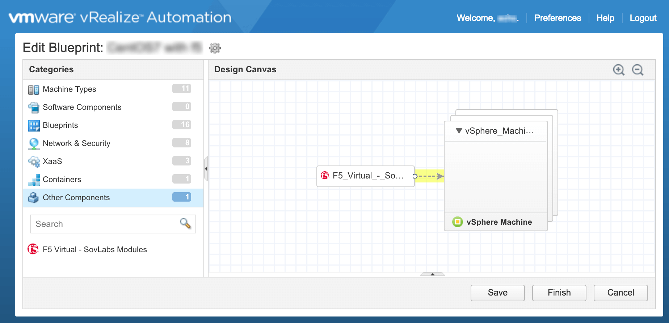Cancel blueprint editing
Image resolution: width=669 pixels, height=323 pixels.
click(x=621, y=293)
